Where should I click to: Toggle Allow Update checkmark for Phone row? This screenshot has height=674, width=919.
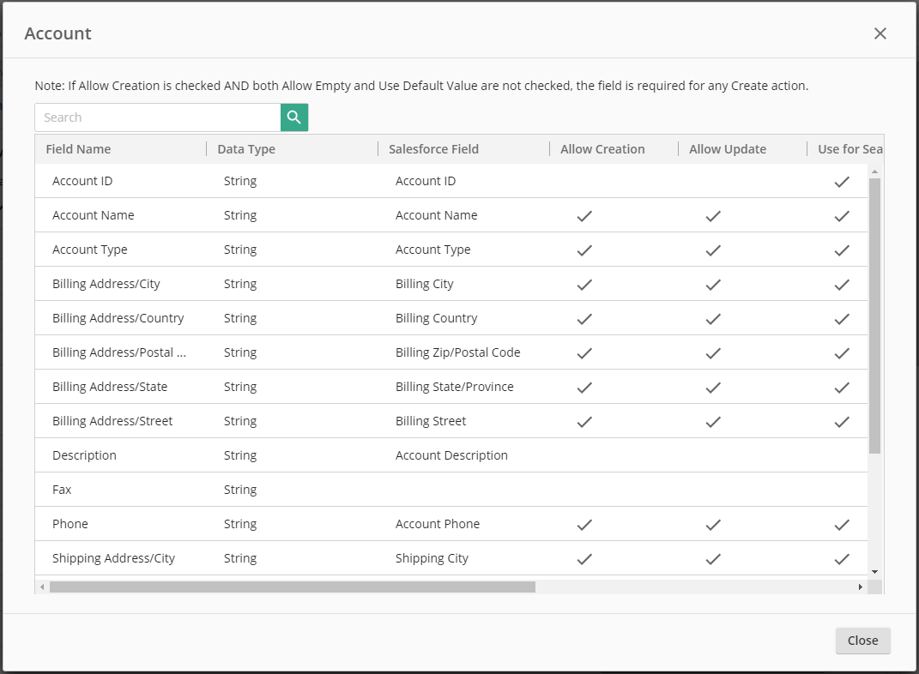point(712,525)
